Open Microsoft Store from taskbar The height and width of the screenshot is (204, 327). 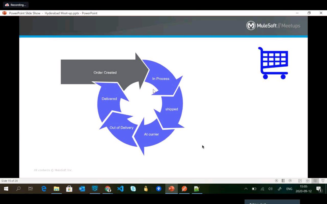69,188
